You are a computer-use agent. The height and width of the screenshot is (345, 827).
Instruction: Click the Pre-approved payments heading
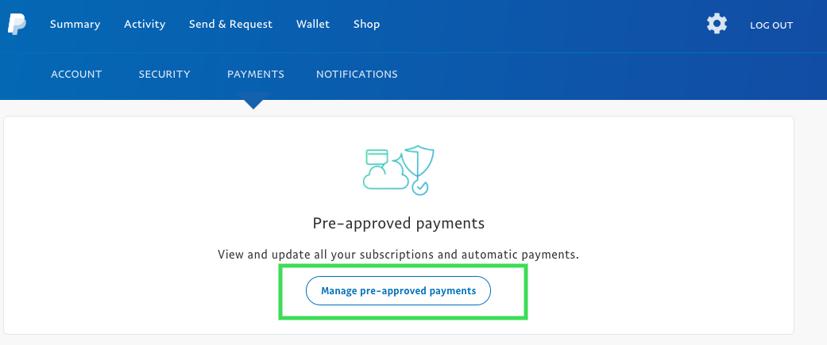point(399,224)
